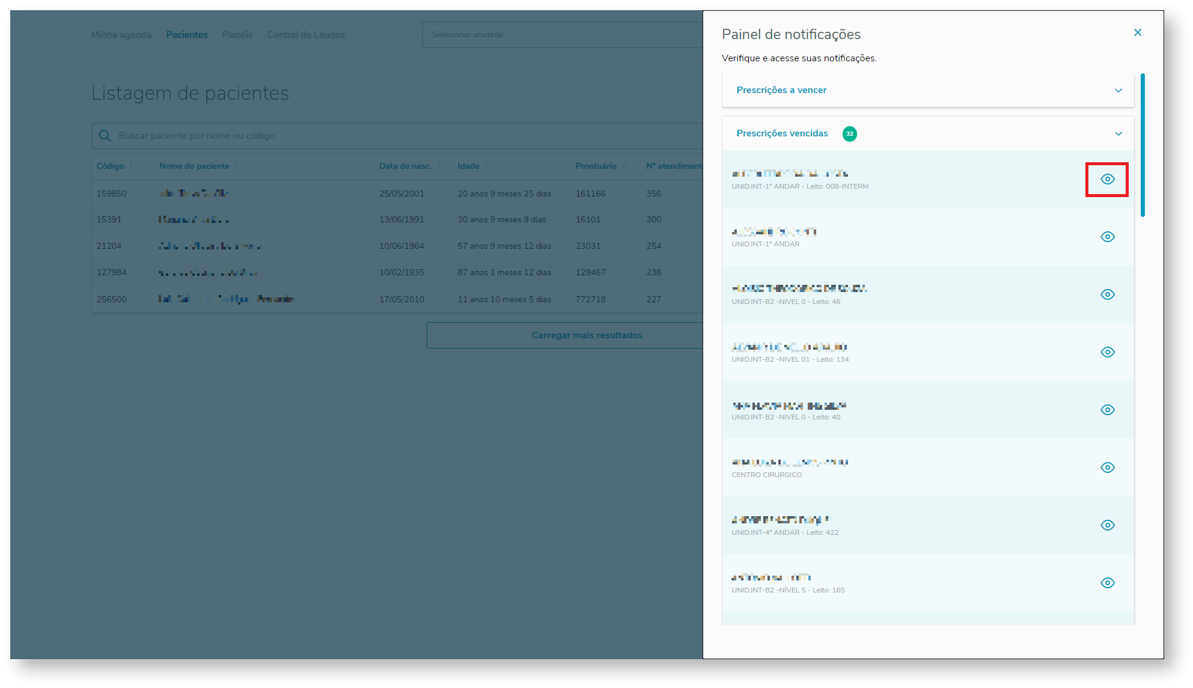View patient in UNID.INT-1º ANDAR without bed
The height and width of the screenshot is (688, 1193).
click(x=1107, y=237)
